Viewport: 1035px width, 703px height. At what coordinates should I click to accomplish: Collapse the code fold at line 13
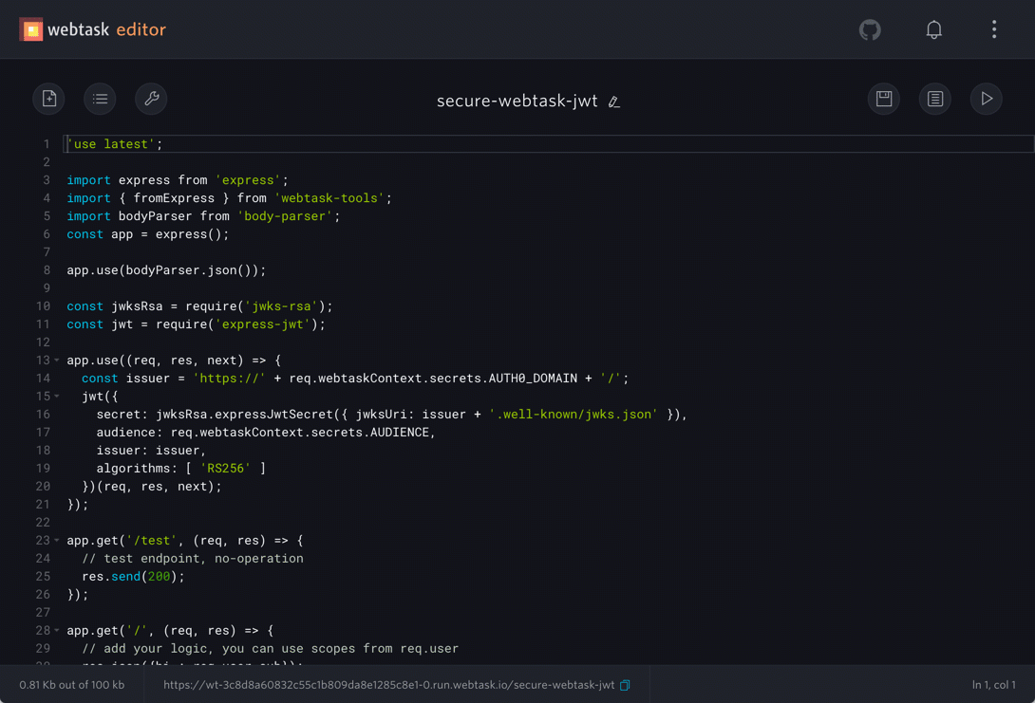[x=57, y=361]
